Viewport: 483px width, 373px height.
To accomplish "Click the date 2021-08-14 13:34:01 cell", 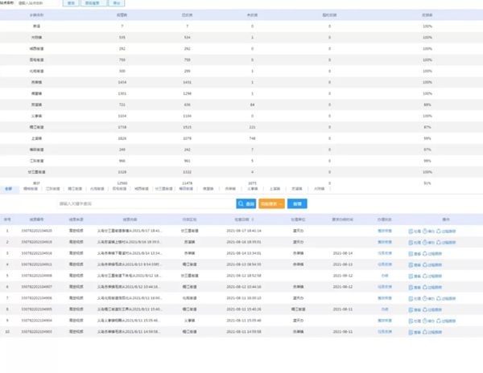I will pos(244,253).
